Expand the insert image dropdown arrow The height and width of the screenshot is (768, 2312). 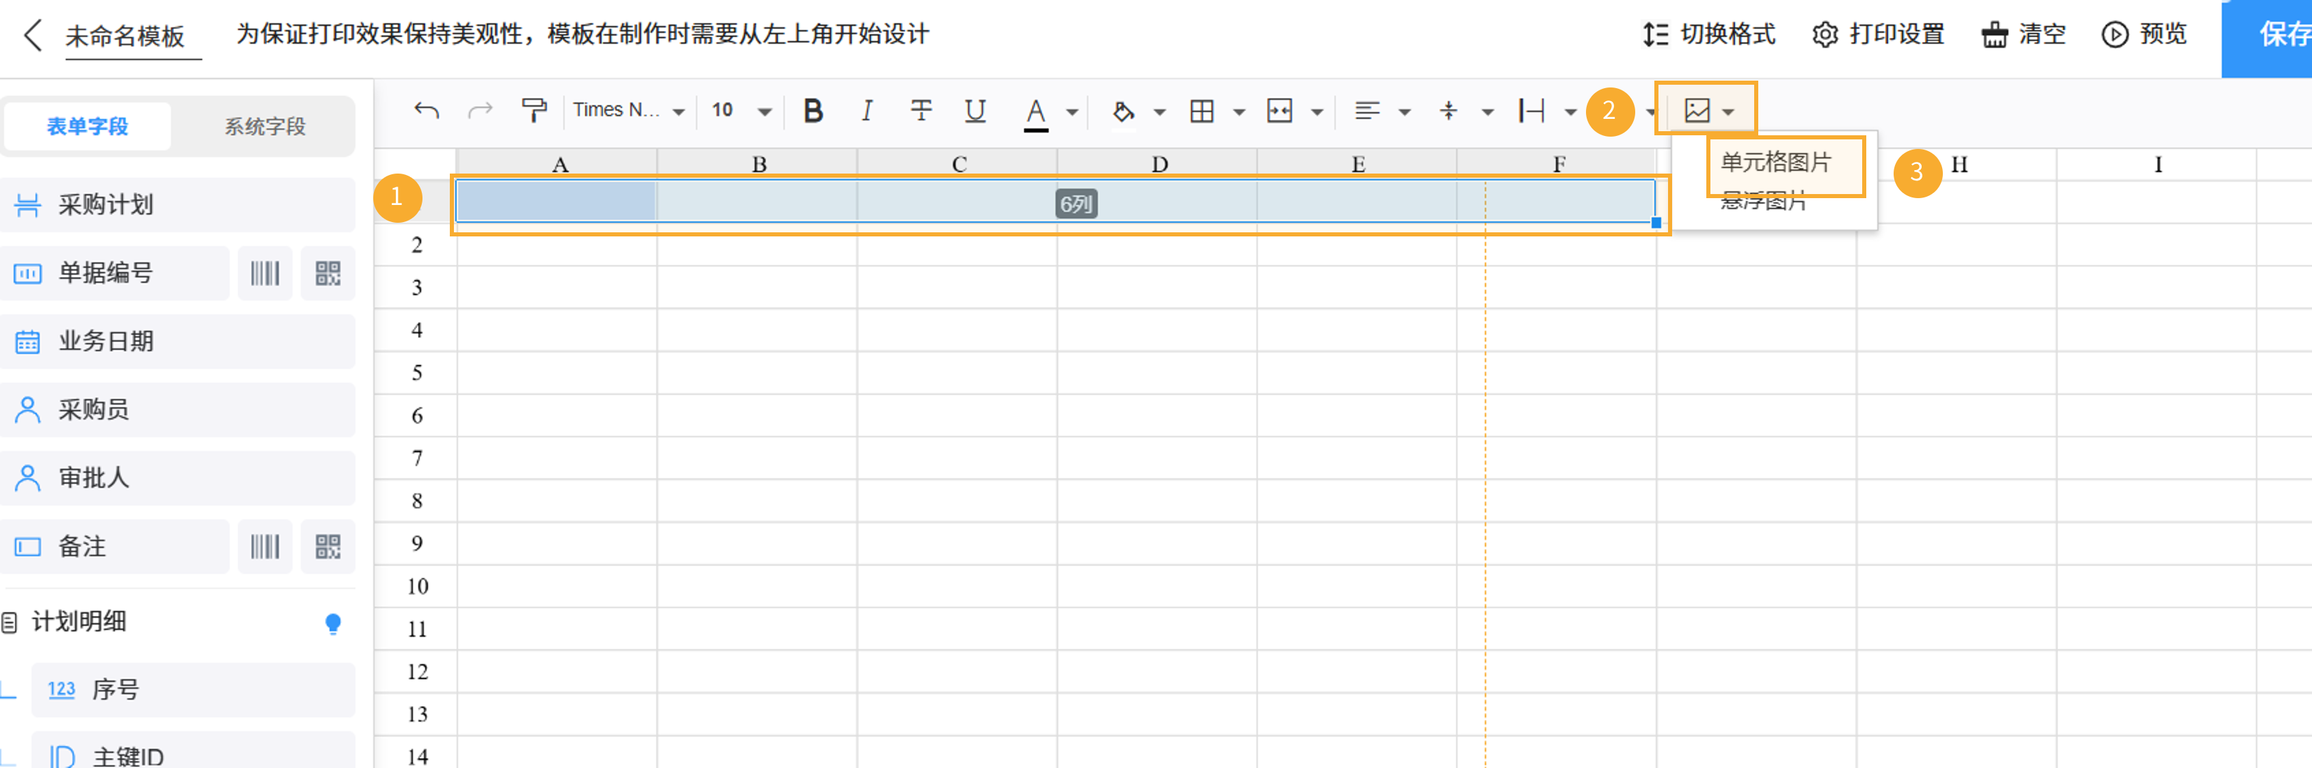(1729, 112)
